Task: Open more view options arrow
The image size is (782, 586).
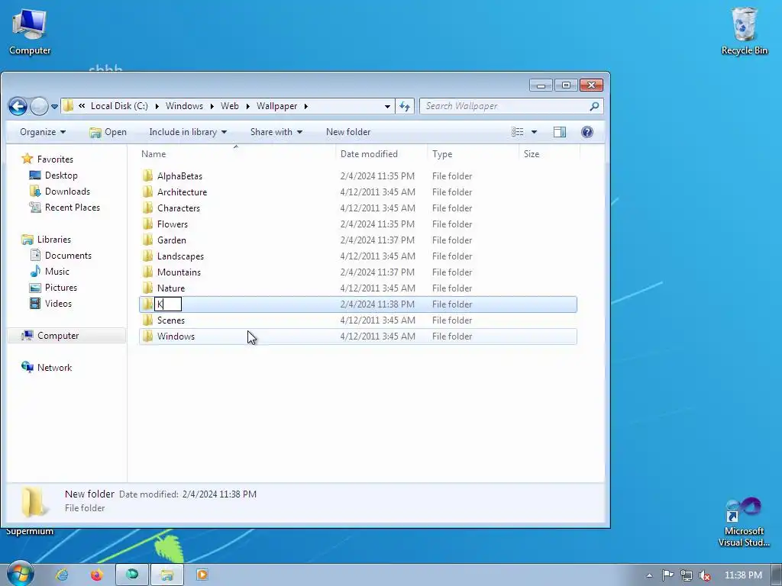Action: (534, 132)
